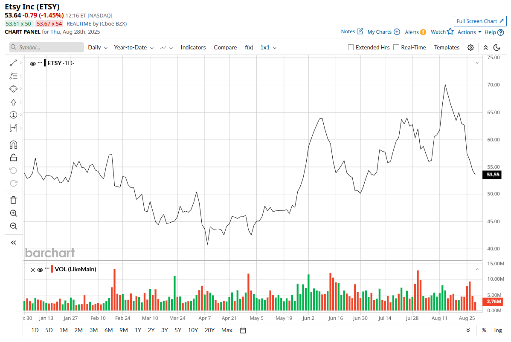Screen dimensions: 511x342
Task: Pick the numbered circle annotation tool
Action: tap(13, 115)
